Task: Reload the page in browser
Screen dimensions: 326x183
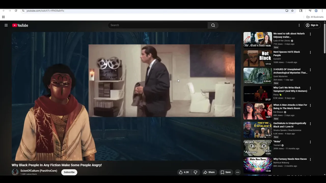Action: (x=16, y=11)
